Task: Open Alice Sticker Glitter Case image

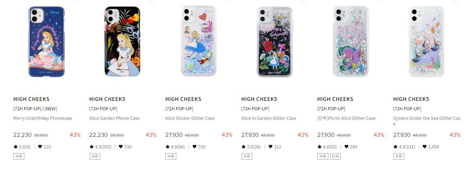Action: 198,42
